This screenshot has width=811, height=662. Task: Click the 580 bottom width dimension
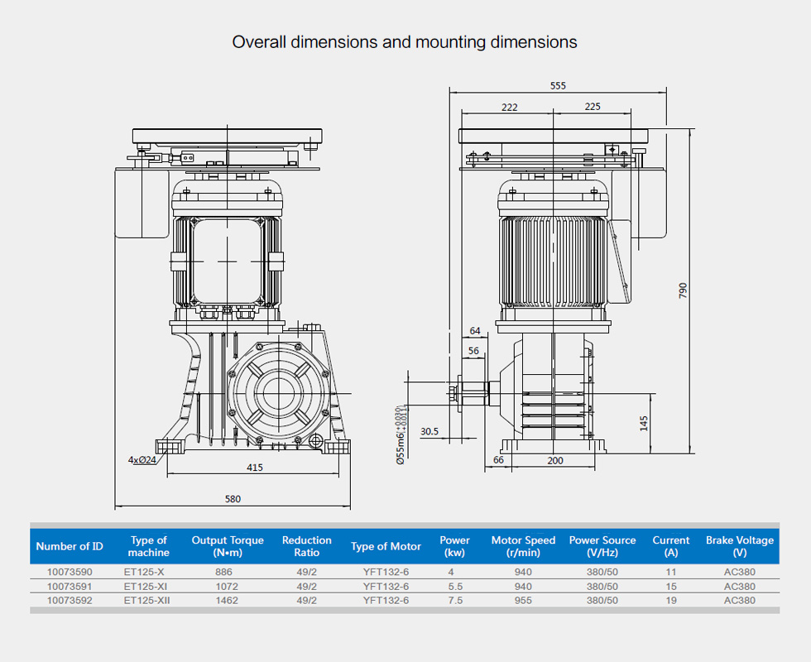pos(233,498)
